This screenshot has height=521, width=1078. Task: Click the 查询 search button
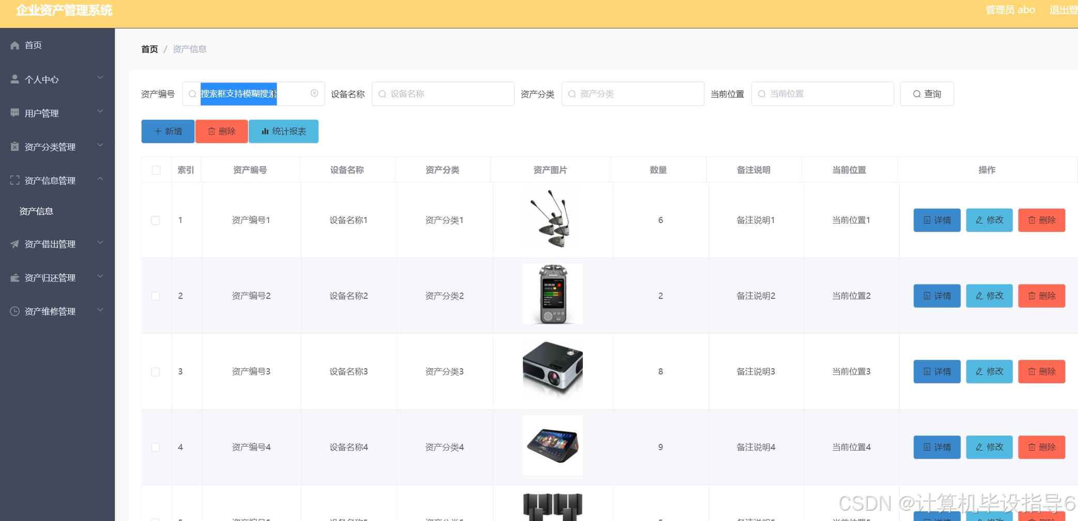tap(927, 94)
